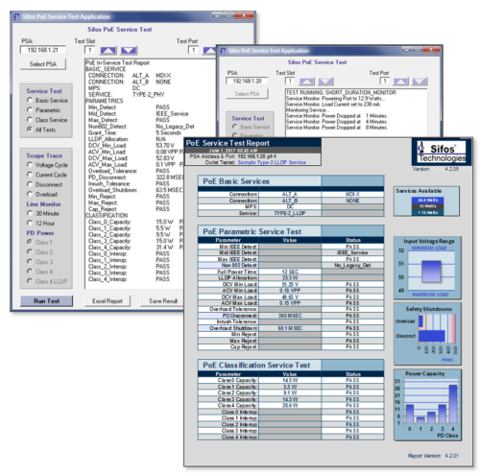Choose the 12 Hour line monitor
This screenshot has width=480, height=474.
pos(30,223)
